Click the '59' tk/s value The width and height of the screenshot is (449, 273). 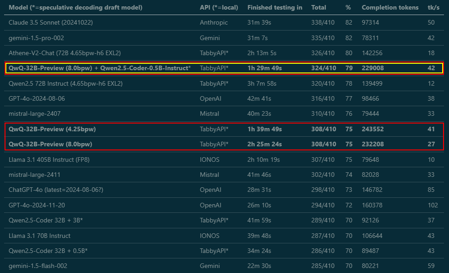click(431, 266)
